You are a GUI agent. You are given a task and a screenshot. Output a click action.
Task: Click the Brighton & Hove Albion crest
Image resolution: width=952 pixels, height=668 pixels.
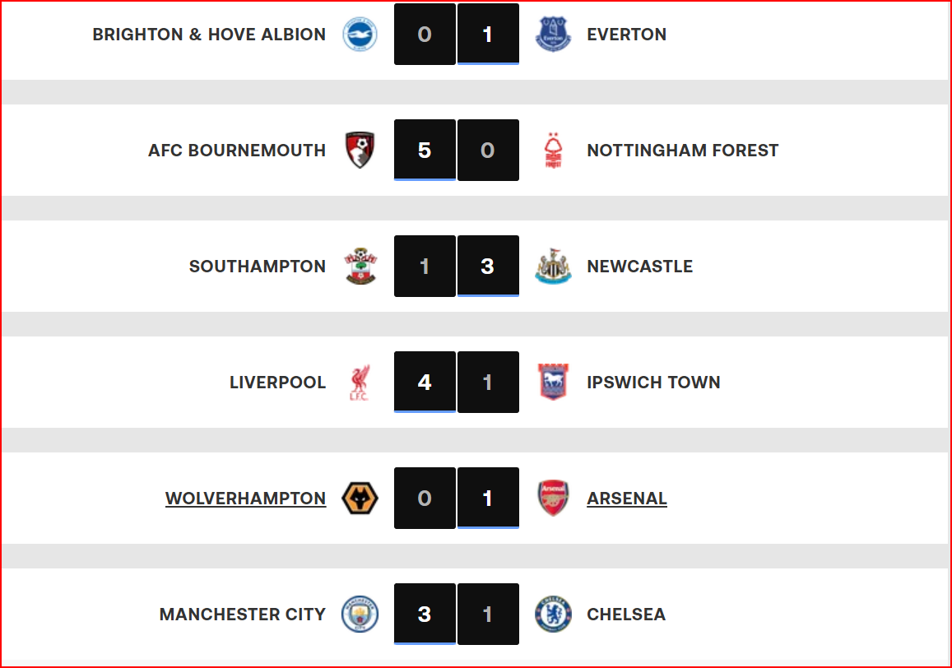pos(360,35)
